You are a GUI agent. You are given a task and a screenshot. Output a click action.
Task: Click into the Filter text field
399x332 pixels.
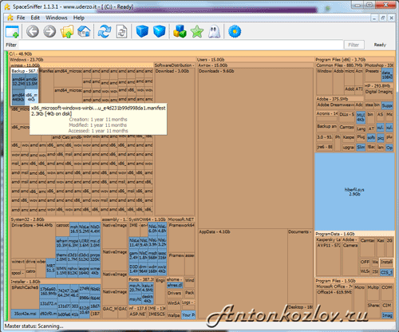point(181,45)
